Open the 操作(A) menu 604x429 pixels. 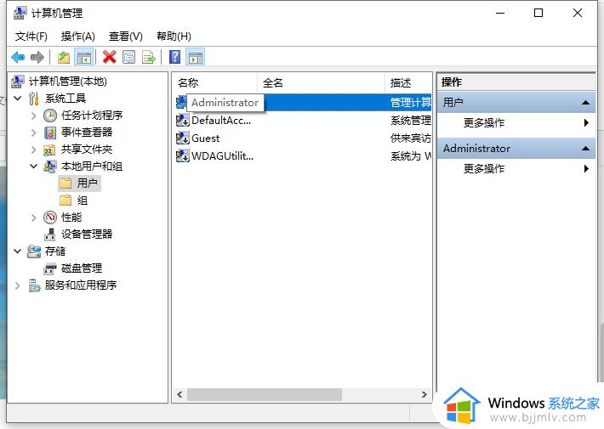click(77, 37)
